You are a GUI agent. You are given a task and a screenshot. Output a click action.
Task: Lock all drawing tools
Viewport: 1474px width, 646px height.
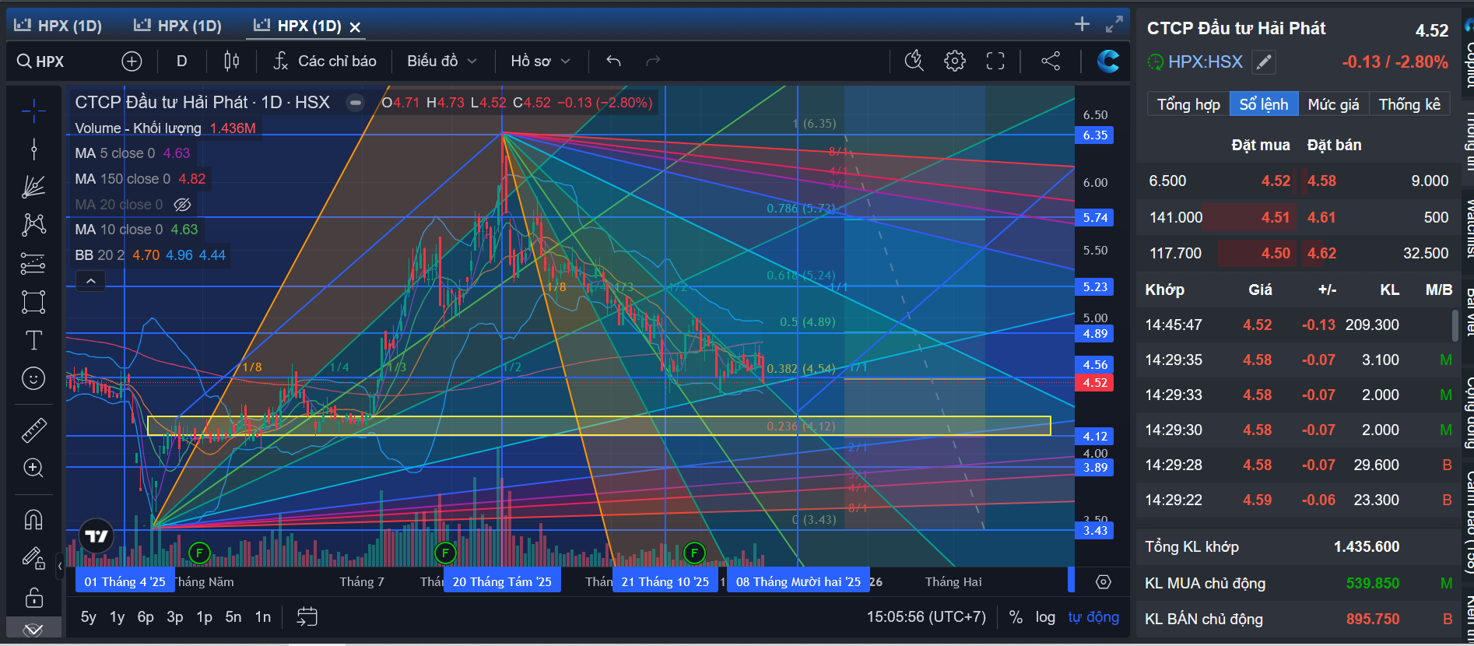[x=33, y=597]
